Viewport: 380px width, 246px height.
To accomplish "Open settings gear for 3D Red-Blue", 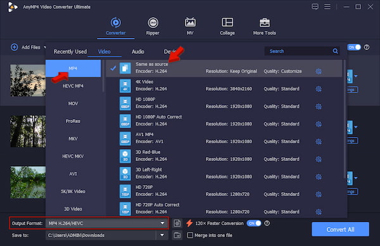I will [319, 159].
